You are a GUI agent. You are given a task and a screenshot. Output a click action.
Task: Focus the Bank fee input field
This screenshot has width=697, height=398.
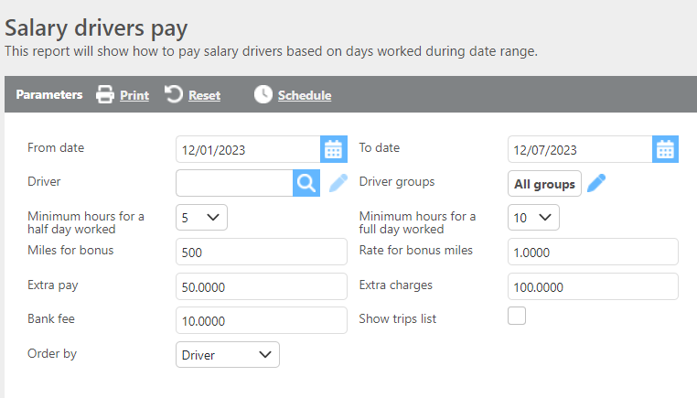click(261, 320)
